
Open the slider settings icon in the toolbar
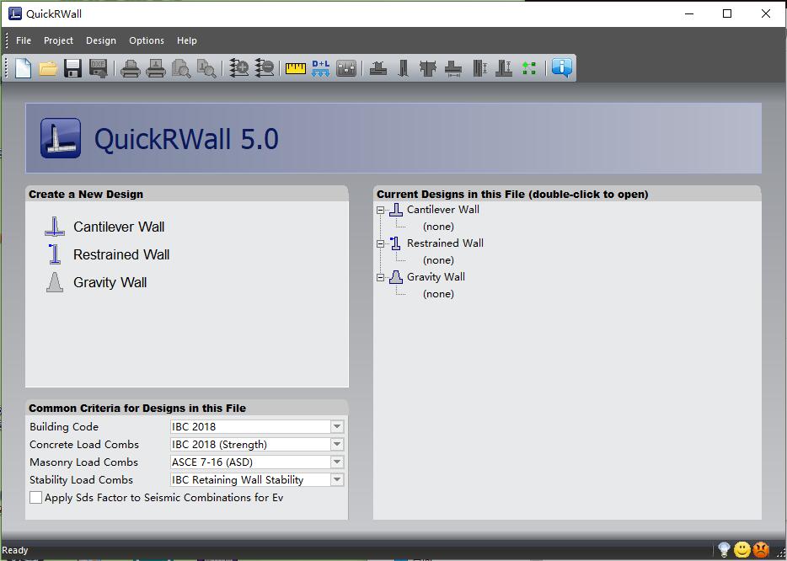346,68
